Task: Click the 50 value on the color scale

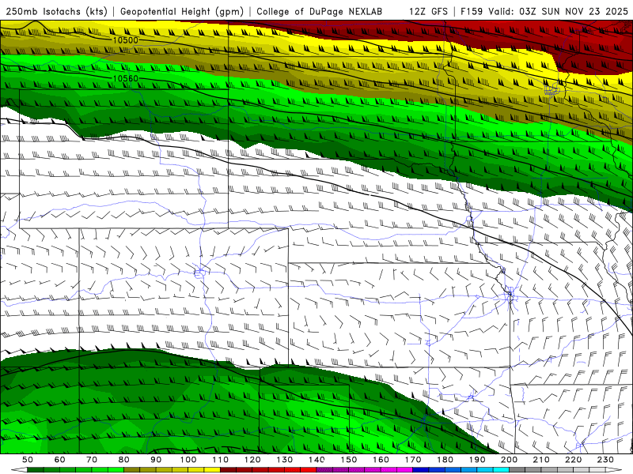Action: [28, 460]
